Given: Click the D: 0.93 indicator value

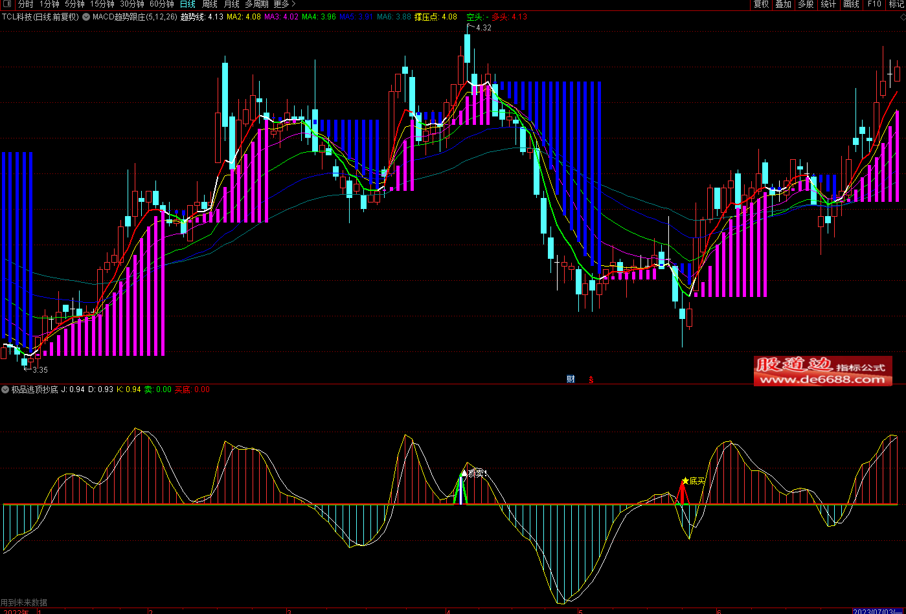Looking at the screenshot, I should pyautogui.click(x=100, y=389).
